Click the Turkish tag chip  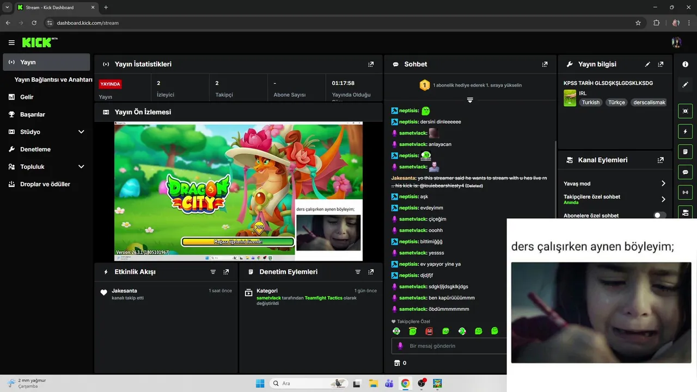(590, 102)
